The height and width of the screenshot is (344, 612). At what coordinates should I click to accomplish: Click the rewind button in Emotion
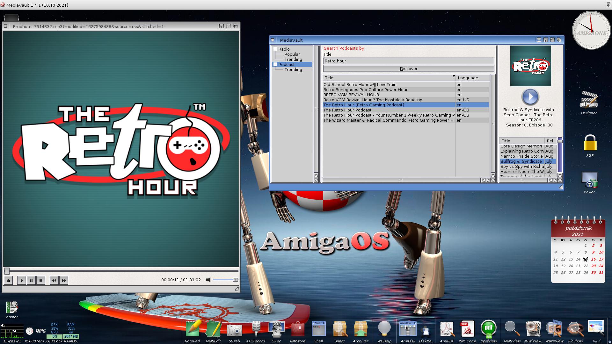coord(54,280)
